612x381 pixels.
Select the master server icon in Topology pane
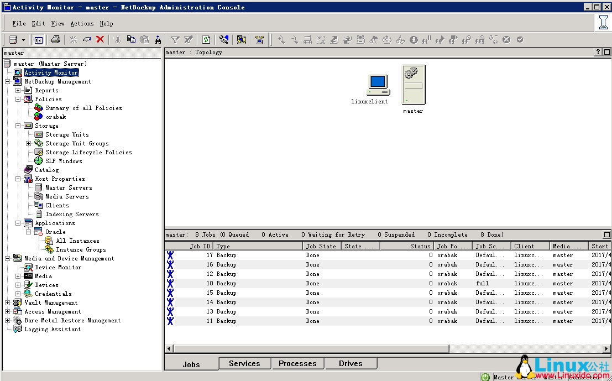pos(413,84)
